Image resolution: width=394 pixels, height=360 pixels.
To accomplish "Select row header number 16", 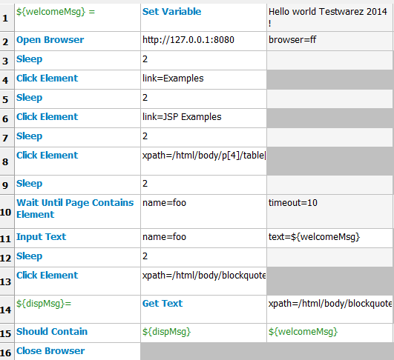I will pos(7,351).
